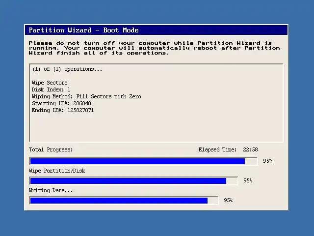
Task: Select the 'Starting LBA: 206848' line
Action: pos(61,103)
